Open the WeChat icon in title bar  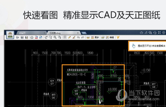tap(150, 32)
